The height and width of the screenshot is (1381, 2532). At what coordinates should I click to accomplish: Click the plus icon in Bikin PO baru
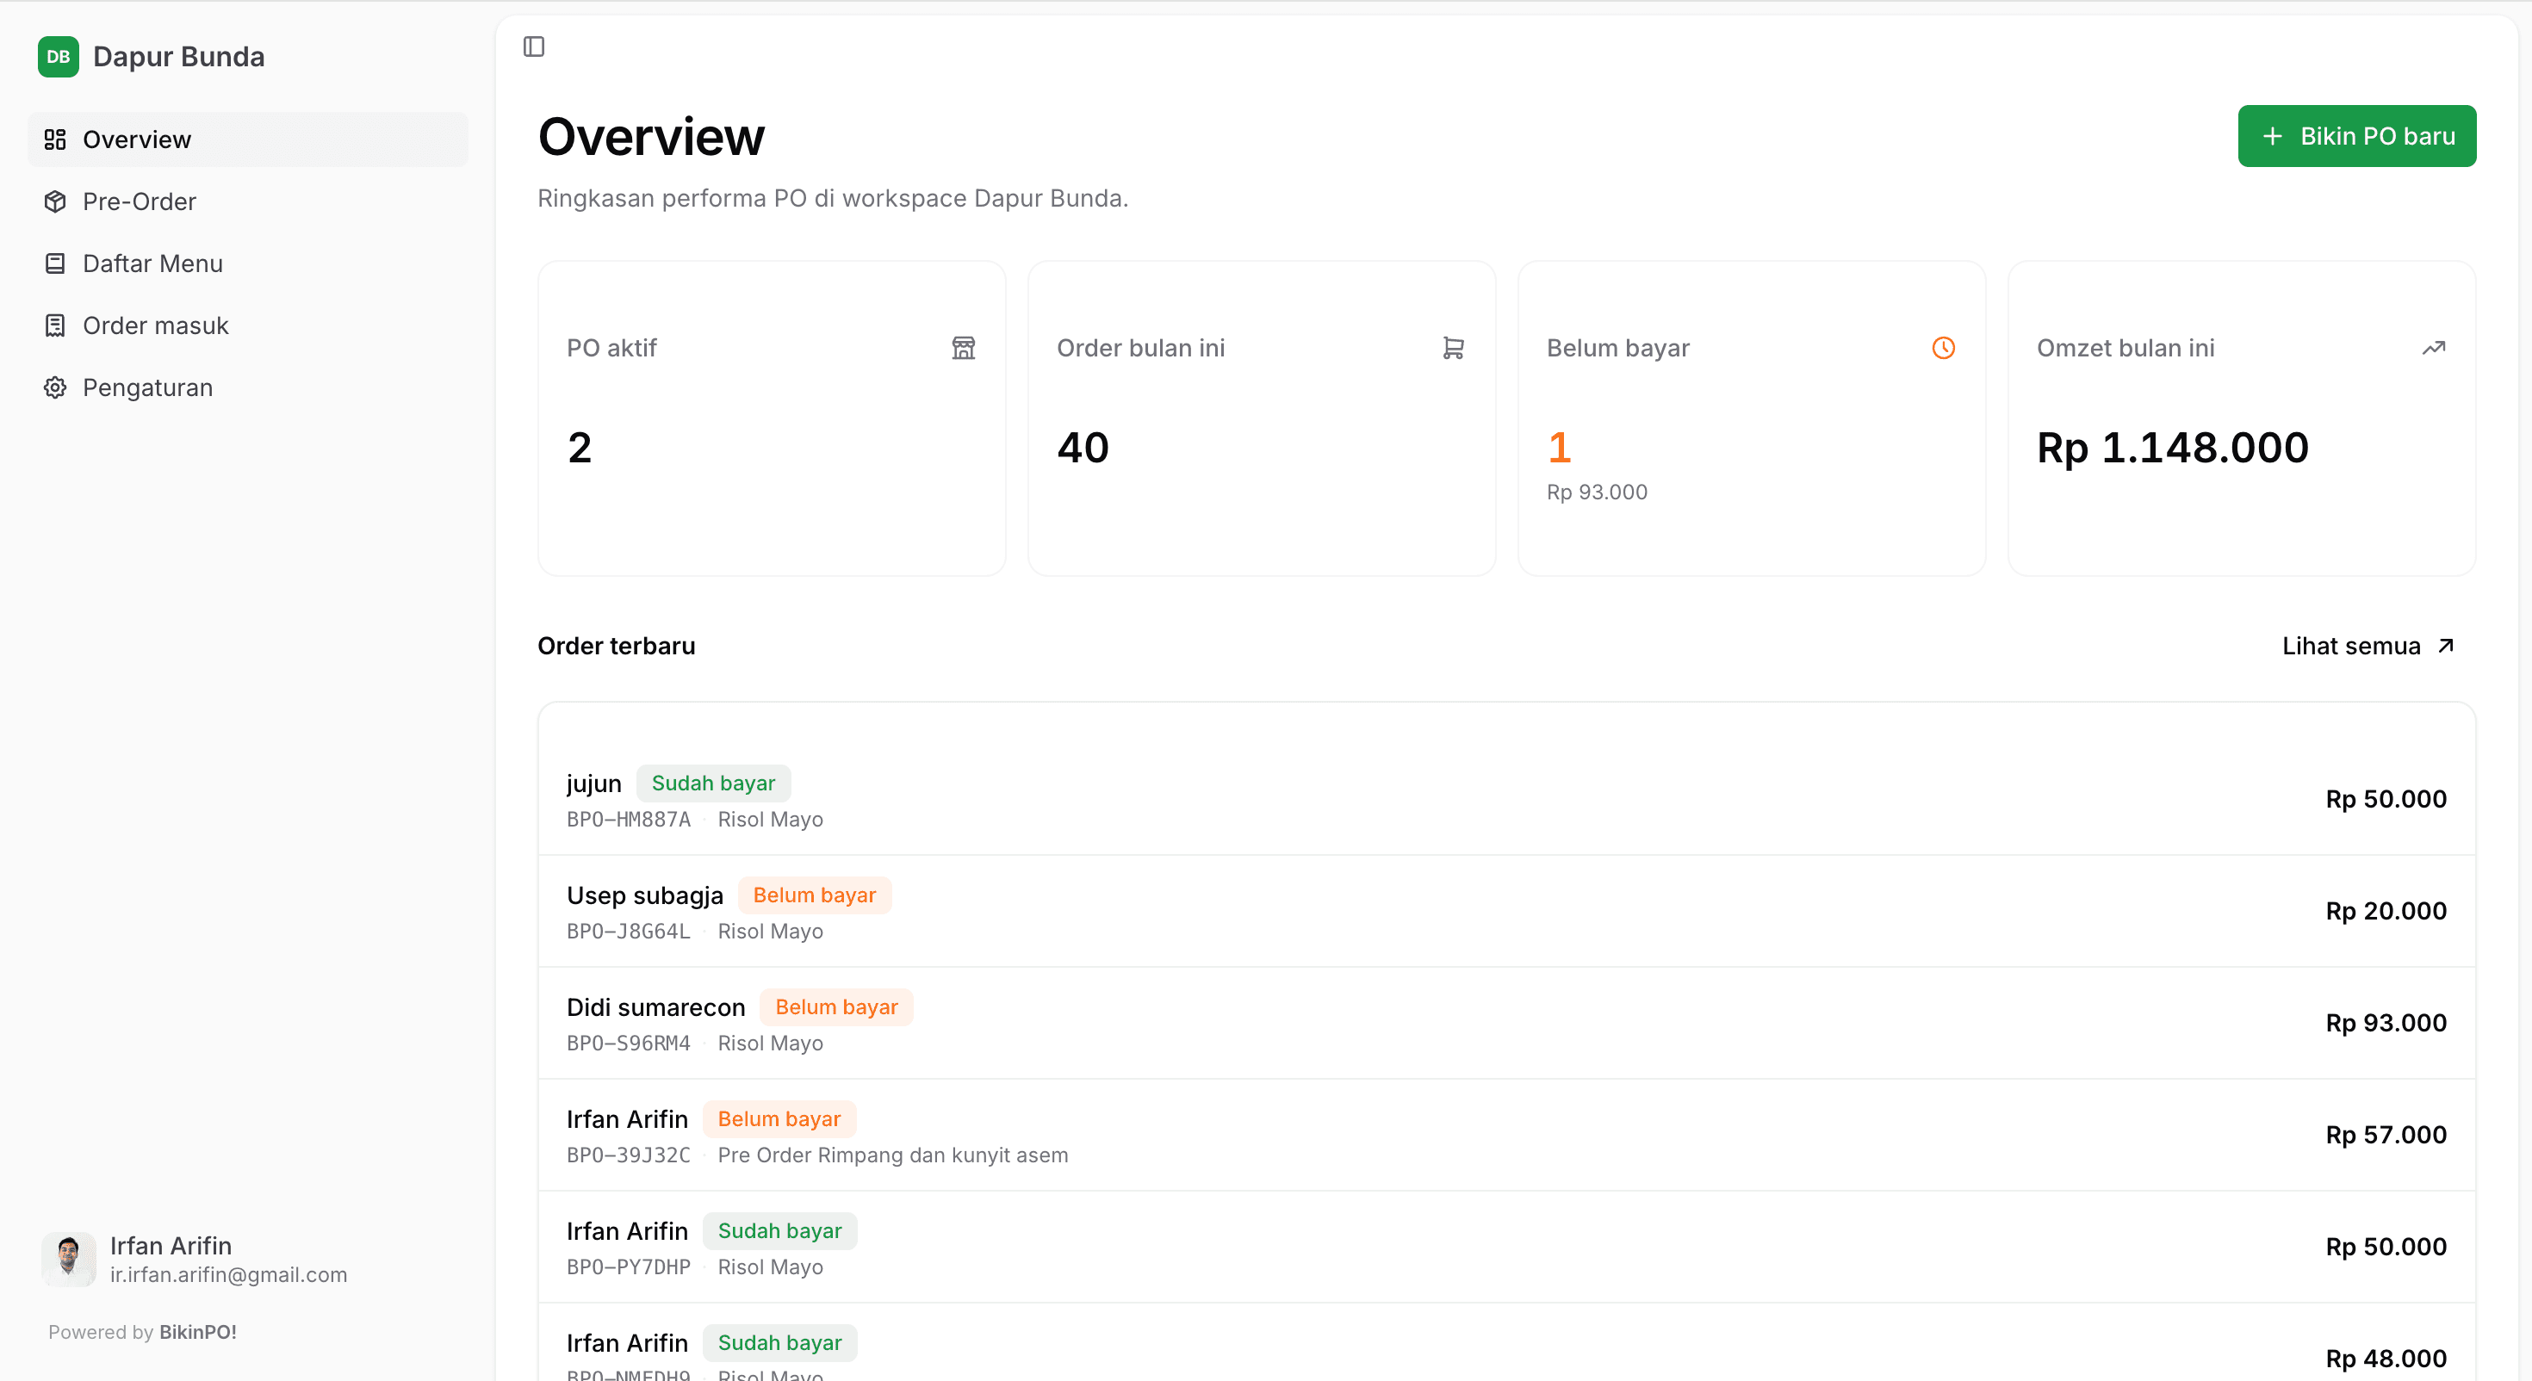2273,136
